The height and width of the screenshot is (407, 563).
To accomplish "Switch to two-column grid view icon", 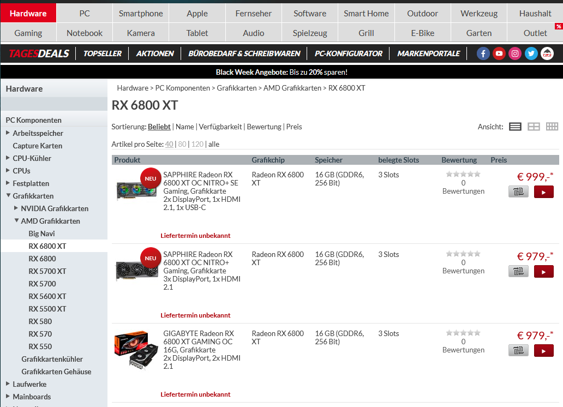I will pos(534,127).
